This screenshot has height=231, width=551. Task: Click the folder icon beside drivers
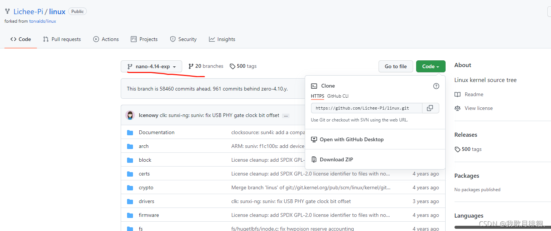click(130, 201)
